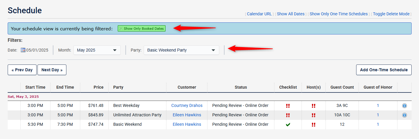Viewport: 419px width, 139px height.
Task: Click Add One-Time Schedule button
Action: 384,70
